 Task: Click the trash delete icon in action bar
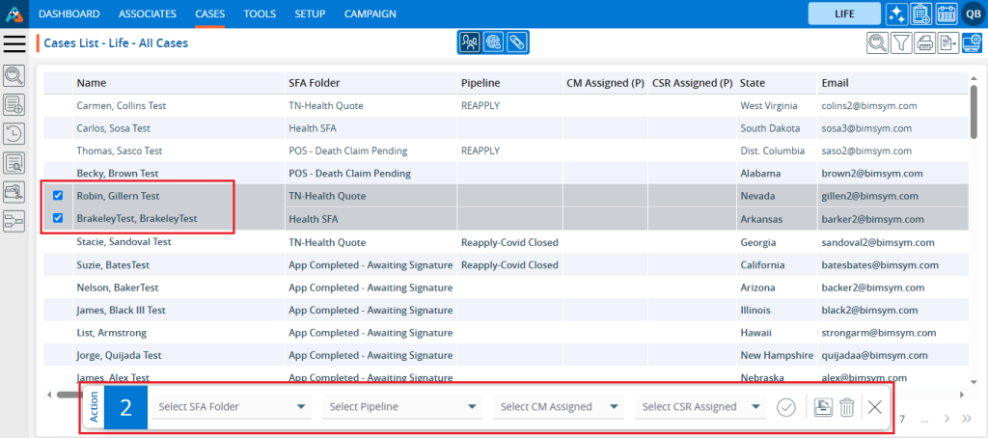point(846,407)
